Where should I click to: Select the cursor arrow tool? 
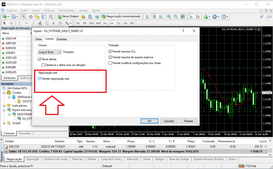(5, 23)
